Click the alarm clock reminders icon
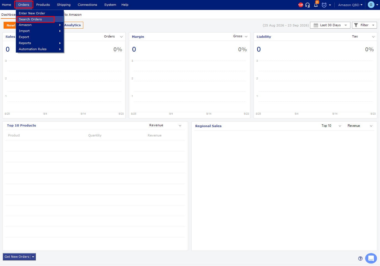The height and width of the screenshot is (266, 380). [x=324, y=5]
